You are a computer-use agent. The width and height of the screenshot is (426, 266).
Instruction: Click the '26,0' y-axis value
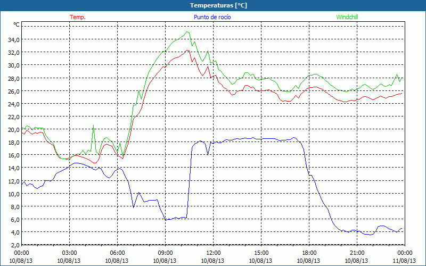pyautogui.click(x=14, y=91)
